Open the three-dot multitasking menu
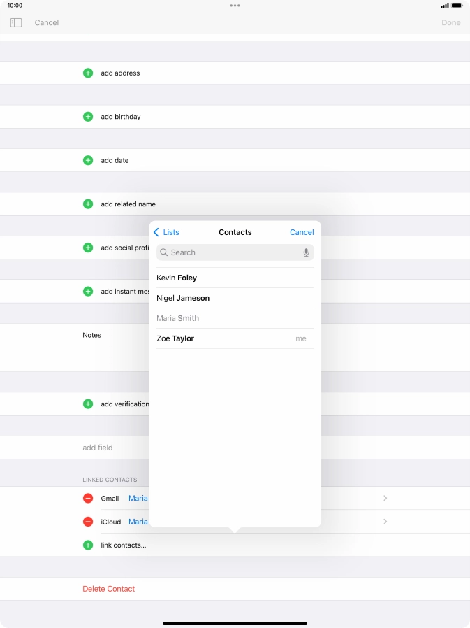This screenshot has width=470, height=628. [x=235, y=6]
